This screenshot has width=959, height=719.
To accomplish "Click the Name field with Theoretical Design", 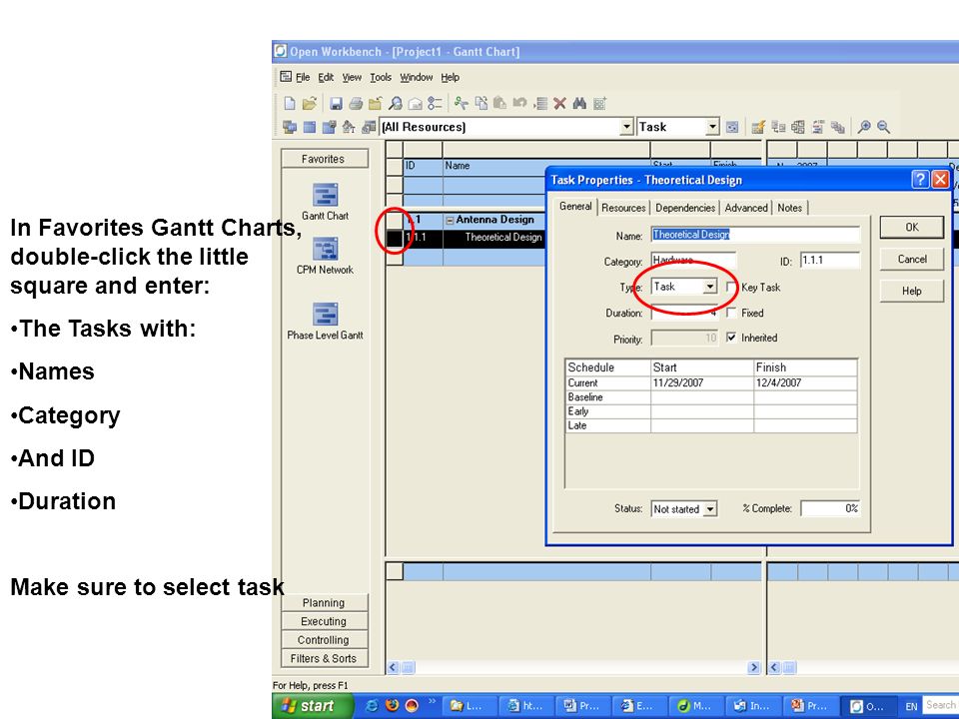I will coord(755,235).
